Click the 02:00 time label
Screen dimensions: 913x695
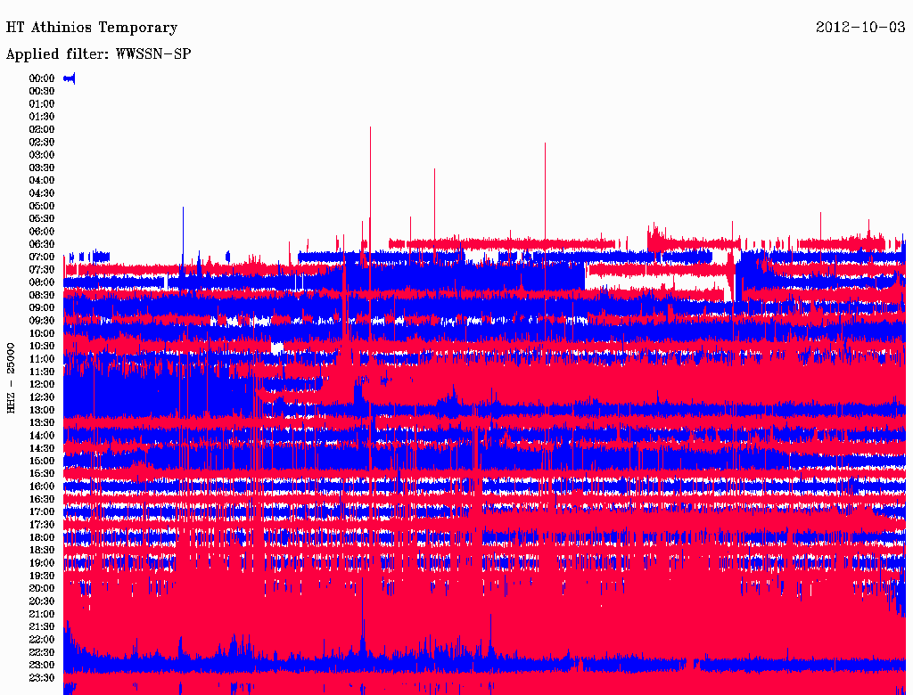pos(42,129)
